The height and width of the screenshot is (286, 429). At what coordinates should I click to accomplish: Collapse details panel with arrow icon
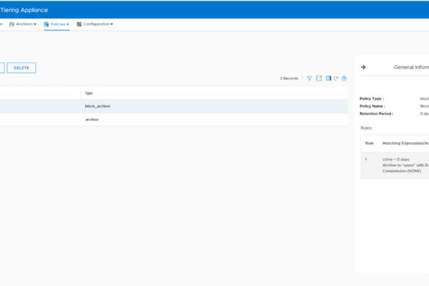(x=363, y=67)
